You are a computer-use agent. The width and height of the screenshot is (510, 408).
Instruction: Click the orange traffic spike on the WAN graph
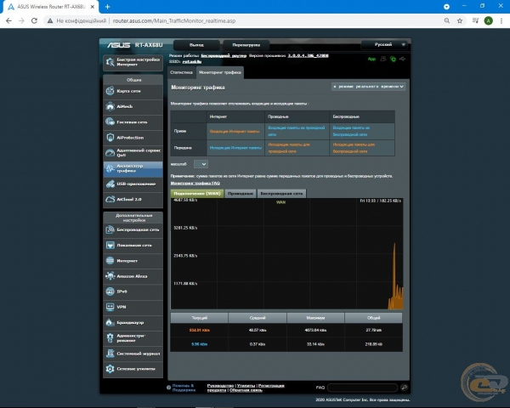pyautogui.click(x=395, y=276)
